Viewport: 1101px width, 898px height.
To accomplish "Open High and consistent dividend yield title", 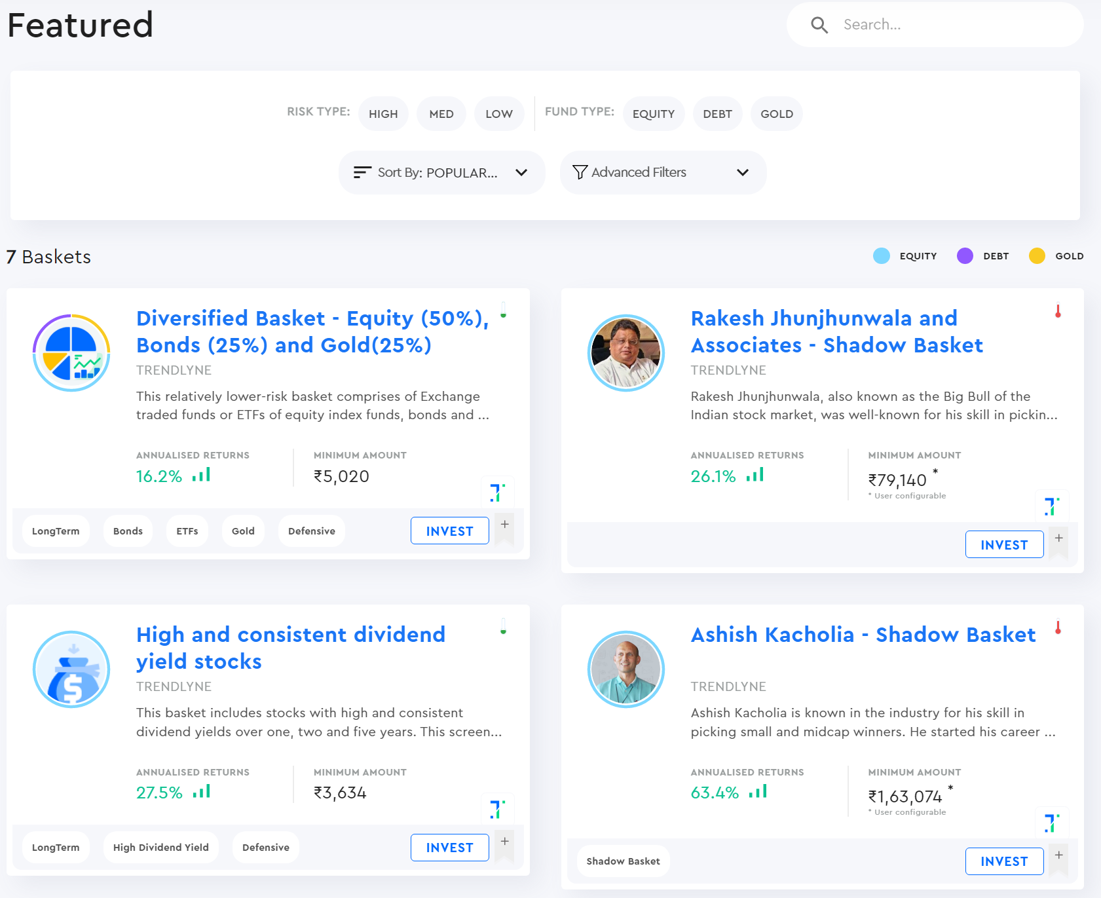I will click(x=291, y=648).
